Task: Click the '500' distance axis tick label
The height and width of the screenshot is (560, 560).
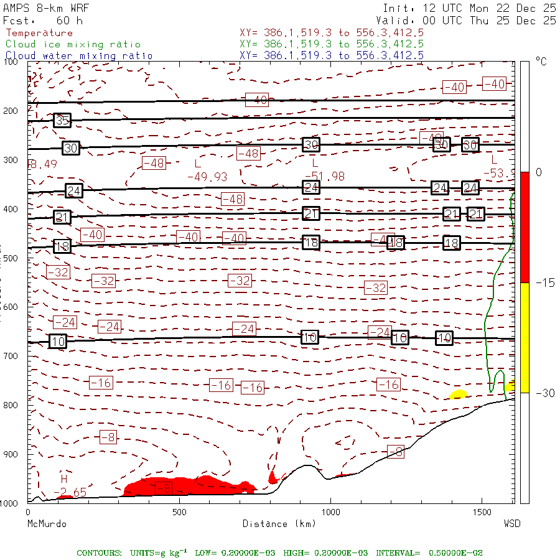Action: pyautogui.click(x=179, y=513)
